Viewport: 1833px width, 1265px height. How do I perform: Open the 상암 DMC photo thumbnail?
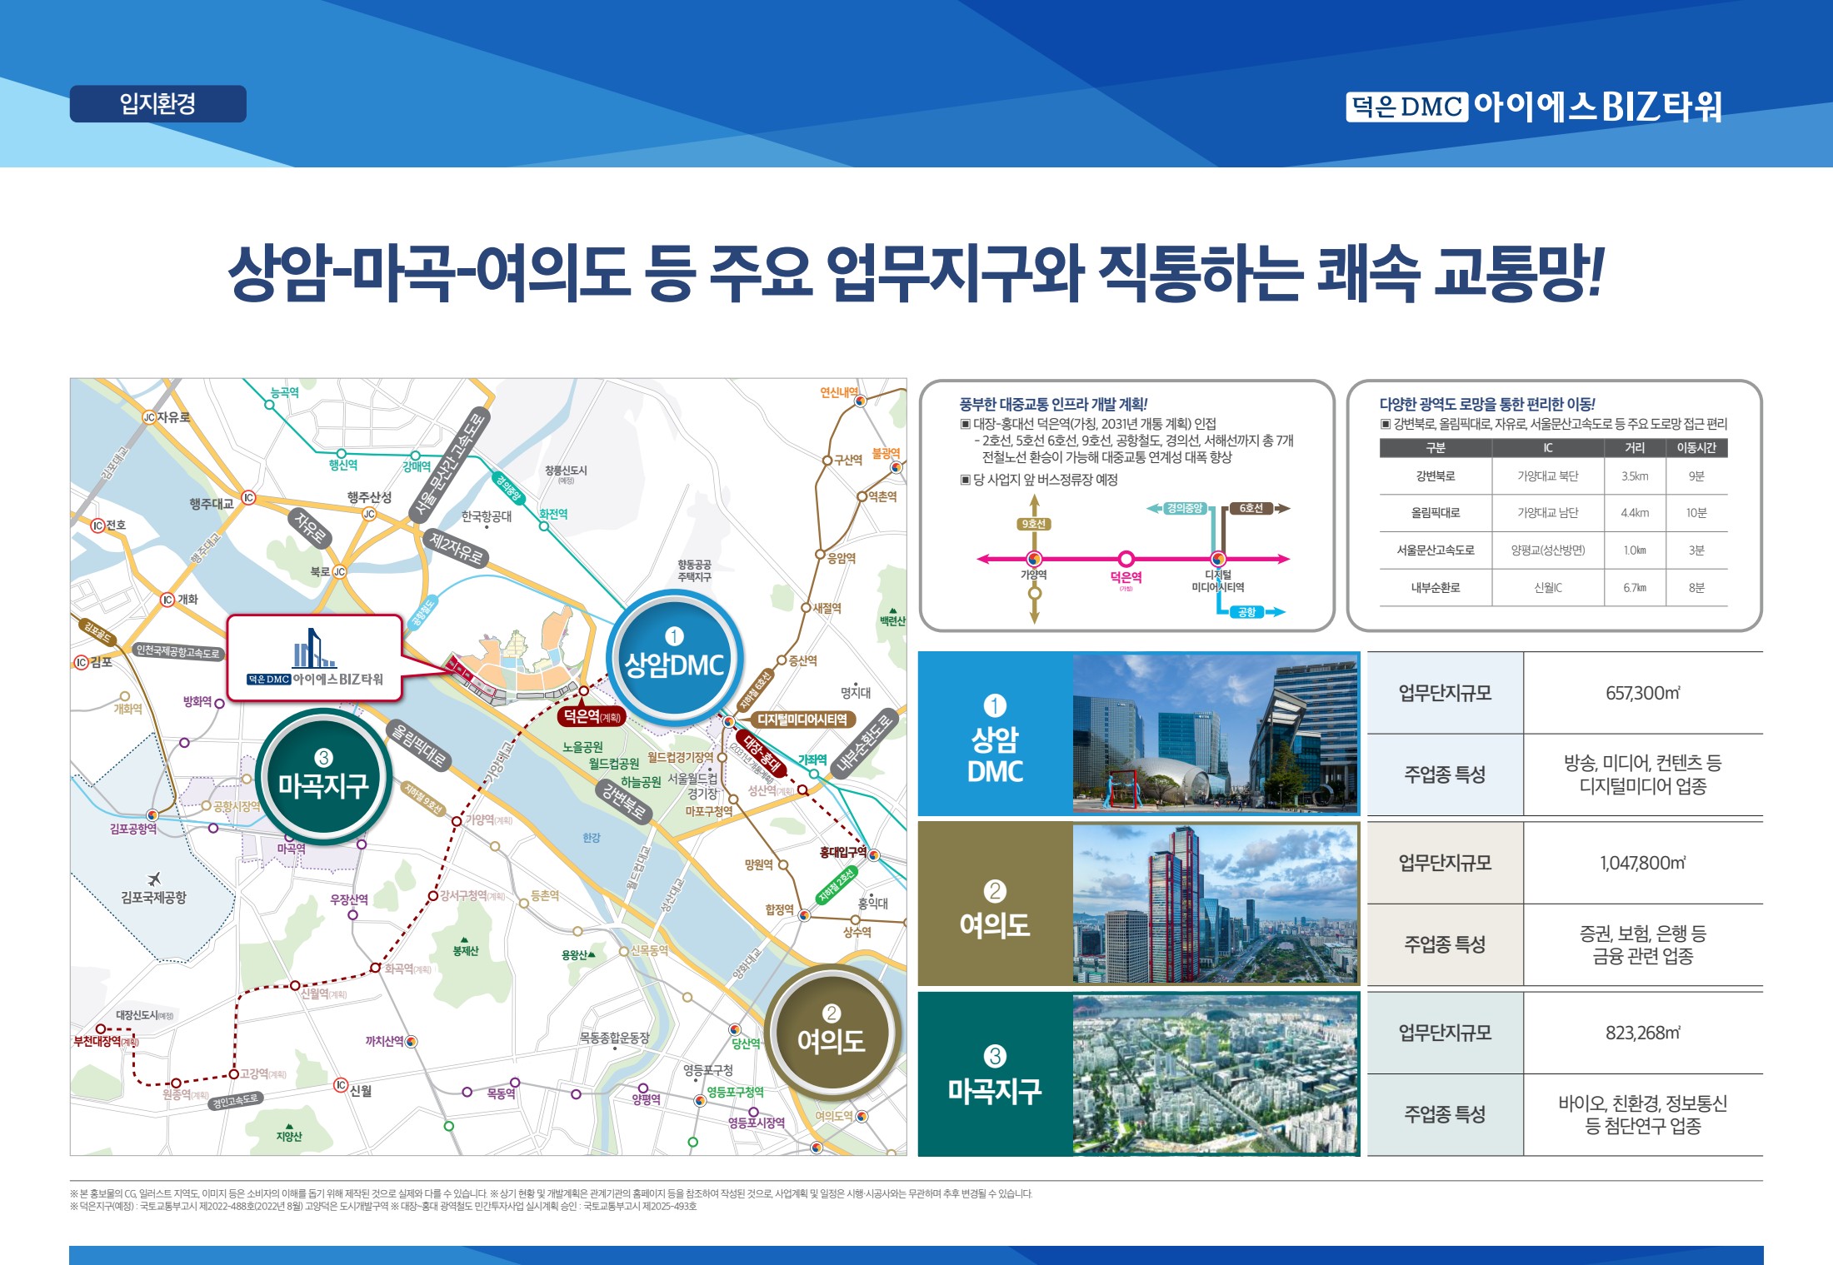coord(1216,733)
